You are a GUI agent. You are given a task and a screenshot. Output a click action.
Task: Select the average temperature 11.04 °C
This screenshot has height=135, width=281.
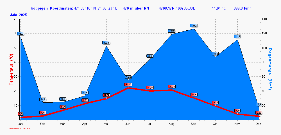pos(219,8)
